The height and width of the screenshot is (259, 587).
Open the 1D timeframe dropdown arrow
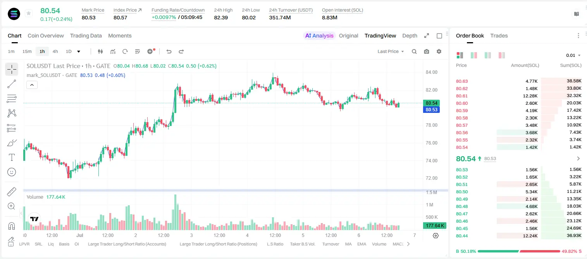coord(79,51)
